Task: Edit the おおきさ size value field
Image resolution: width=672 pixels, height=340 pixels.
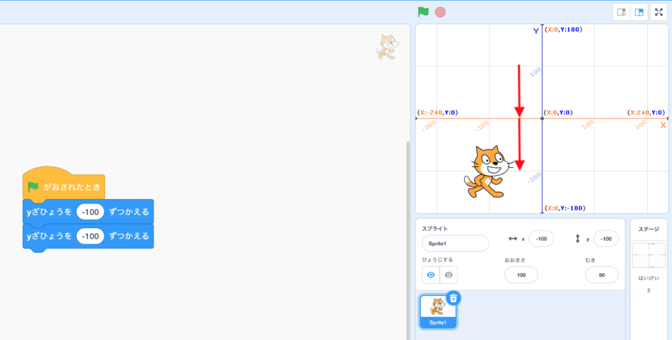Action: (x=521, y=275)
